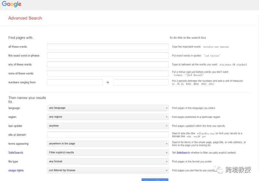Open the 'usage rights' label link
Screen dimensions: 259x181
tap(16, 170)
